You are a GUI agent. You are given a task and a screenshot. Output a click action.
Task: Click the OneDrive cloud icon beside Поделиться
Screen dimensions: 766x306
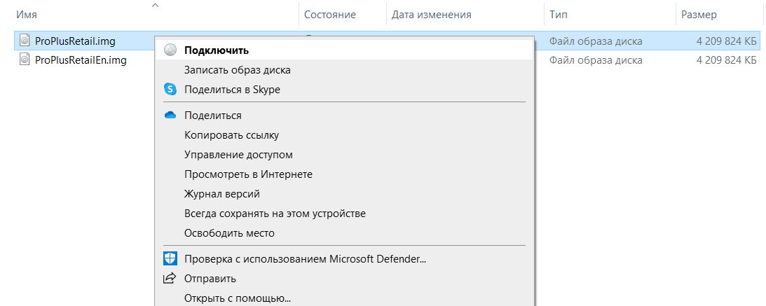(x=170, y=116)
